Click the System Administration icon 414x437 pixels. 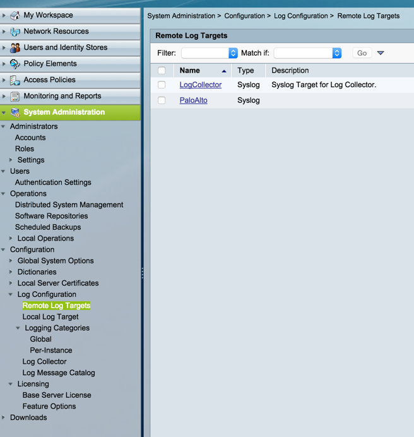pos(15,112)
